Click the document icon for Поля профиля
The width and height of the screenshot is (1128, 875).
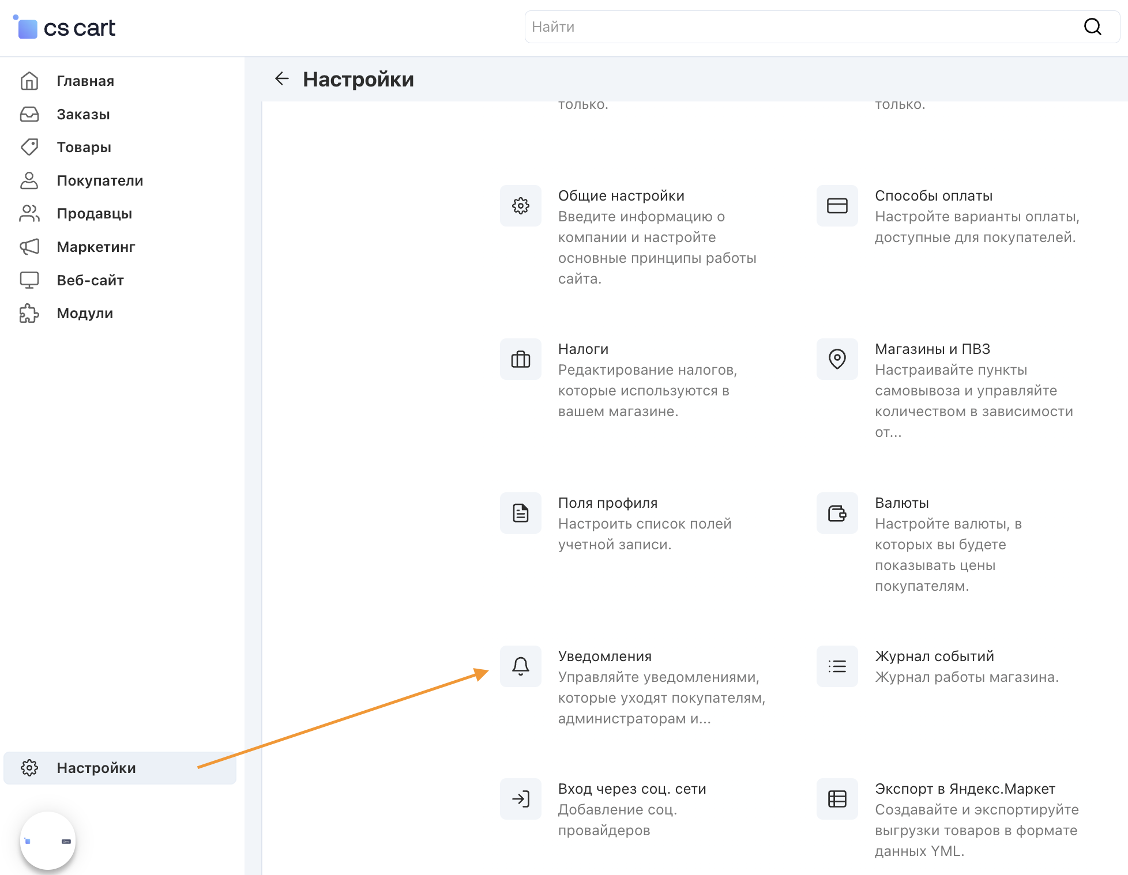520,513
